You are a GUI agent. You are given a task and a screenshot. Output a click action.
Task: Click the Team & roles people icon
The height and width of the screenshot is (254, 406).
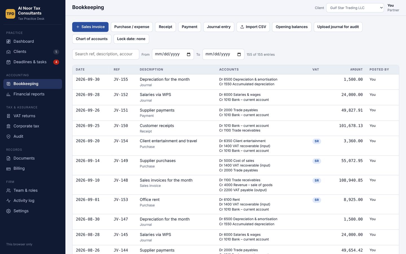pyautogui.click(x=8, y=190)
